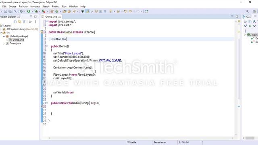Navigate Back with the yellow arrow

click(x=131, y=11)
